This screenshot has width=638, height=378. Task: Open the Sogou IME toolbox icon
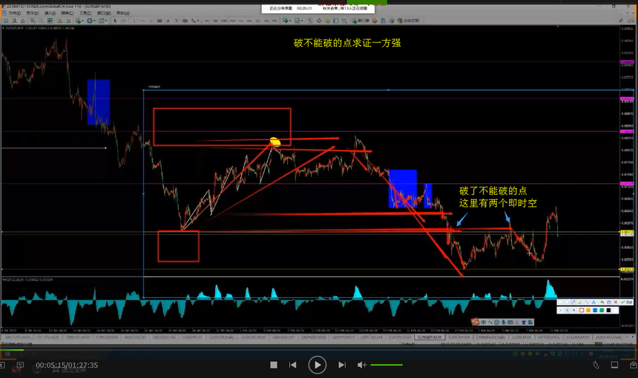pos(530,322)
